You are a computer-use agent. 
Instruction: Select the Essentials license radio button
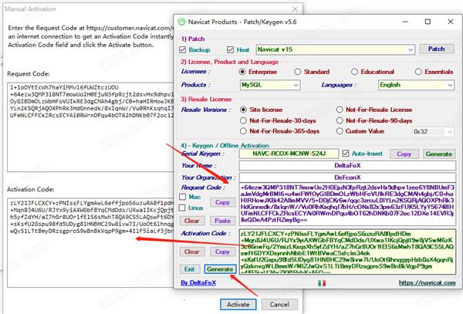(418, 72)
